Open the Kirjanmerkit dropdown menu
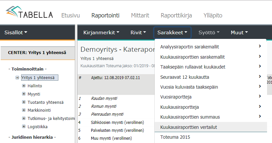The height and width of the screenshot is (143, 272). tap(101, 33)
